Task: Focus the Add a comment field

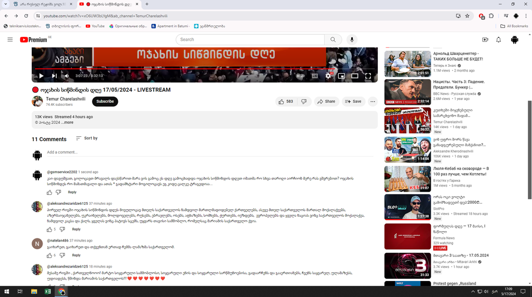Action: tap(210, 152)
